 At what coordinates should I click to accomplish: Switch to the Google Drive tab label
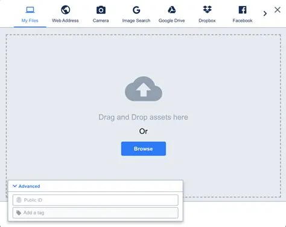click(x=171, y=21)
